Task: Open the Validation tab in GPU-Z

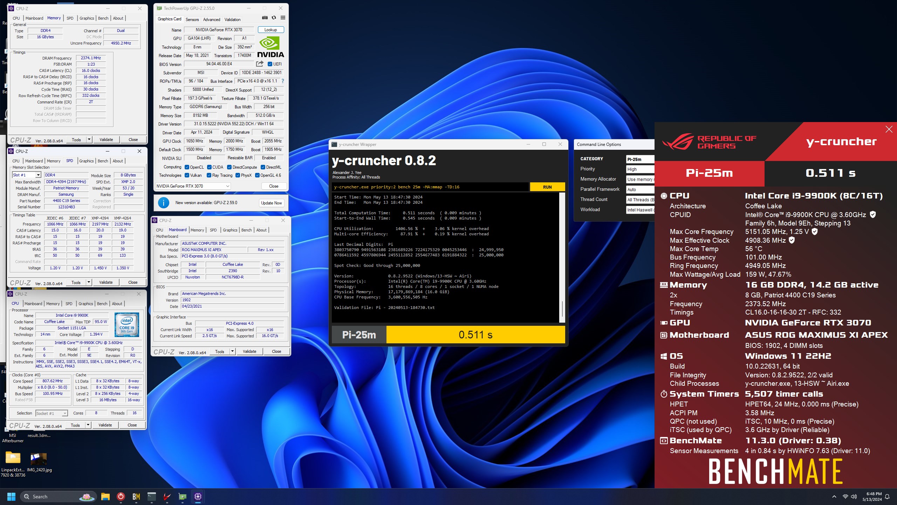Action: pos(232,20)
